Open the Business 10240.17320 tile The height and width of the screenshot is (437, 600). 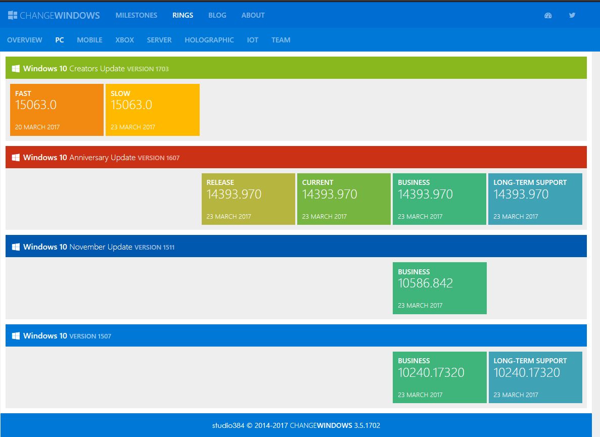click(440, 377)
